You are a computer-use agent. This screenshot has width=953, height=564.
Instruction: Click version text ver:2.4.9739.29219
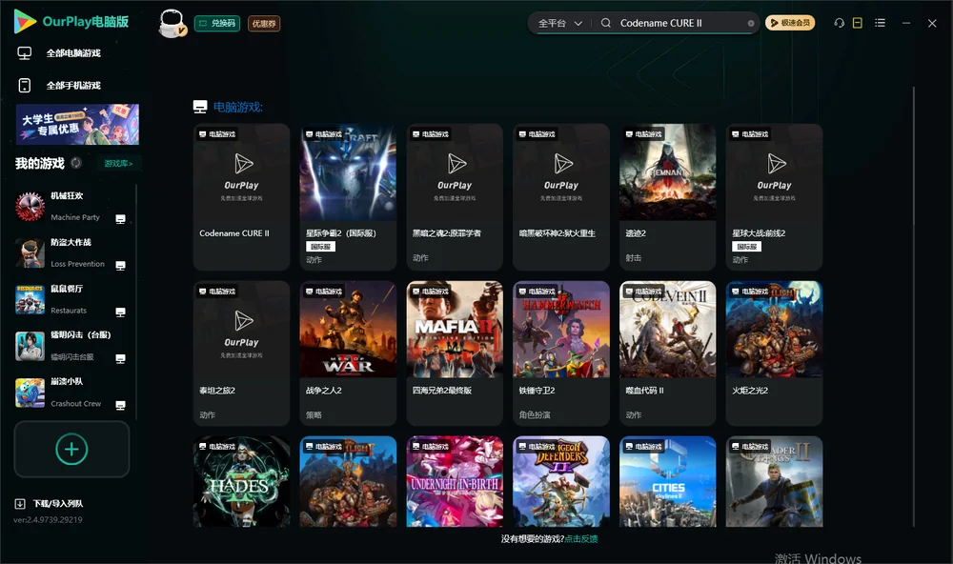click(48, 519)
